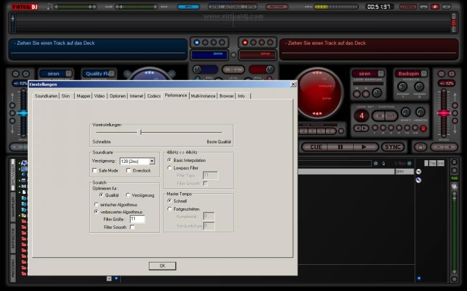
Task: Switch to the Soundkarten tab
Action: pos(46,96)
